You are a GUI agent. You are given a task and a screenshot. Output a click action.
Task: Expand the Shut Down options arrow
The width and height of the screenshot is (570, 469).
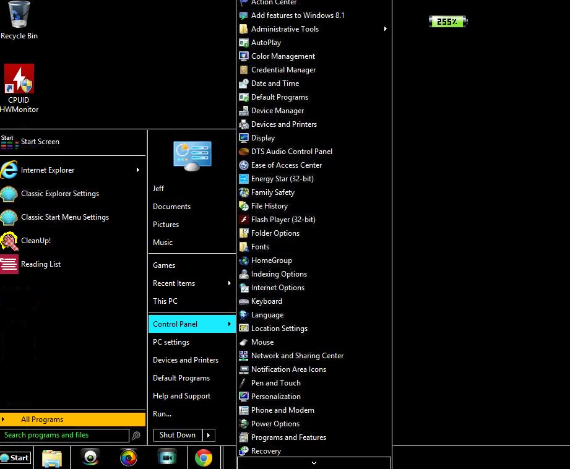(209, 435)
